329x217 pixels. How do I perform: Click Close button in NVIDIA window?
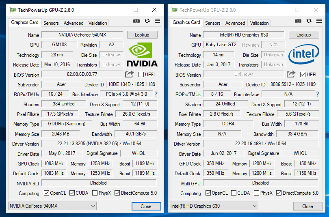click(146, 206)
